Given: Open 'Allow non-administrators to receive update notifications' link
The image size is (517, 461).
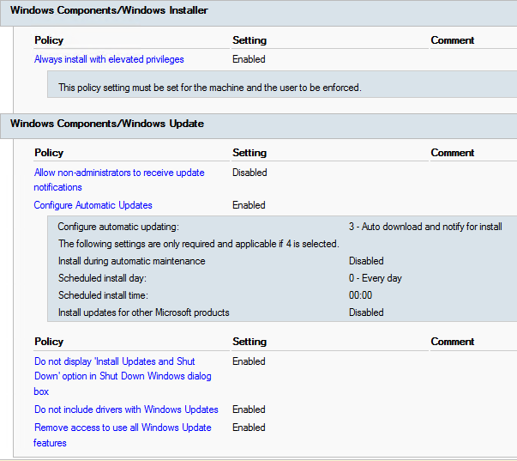Looking at the screenshot, I should click(x=119, y=179).
